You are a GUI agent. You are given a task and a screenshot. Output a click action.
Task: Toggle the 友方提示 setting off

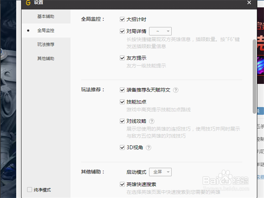[x=122, y=58]
